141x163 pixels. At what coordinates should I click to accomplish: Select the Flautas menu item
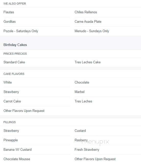click(9, 12)
